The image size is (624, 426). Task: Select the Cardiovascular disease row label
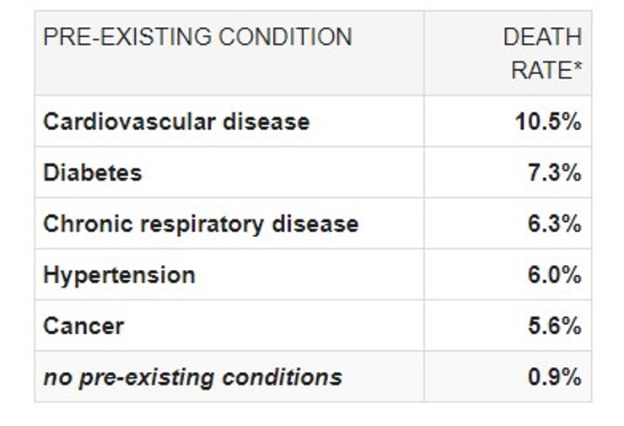tap(176, 121)
